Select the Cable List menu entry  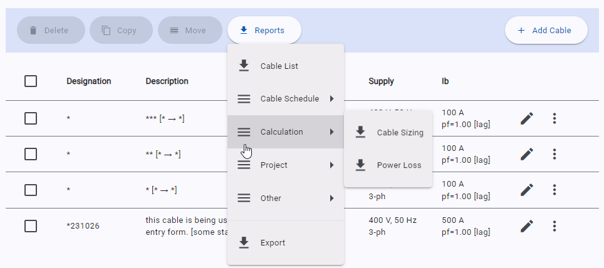click(286, 66)
